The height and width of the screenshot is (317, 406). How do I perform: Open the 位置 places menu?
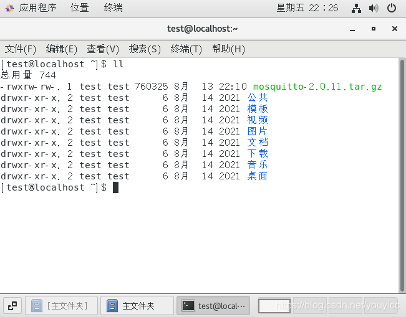coord(79,8)
